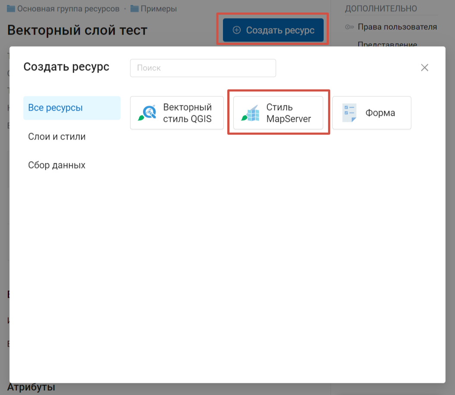Screen dimensions: 455x395
Task: Choose Векторный стиль QGIS resource card
Action: (x=177, y=113)
